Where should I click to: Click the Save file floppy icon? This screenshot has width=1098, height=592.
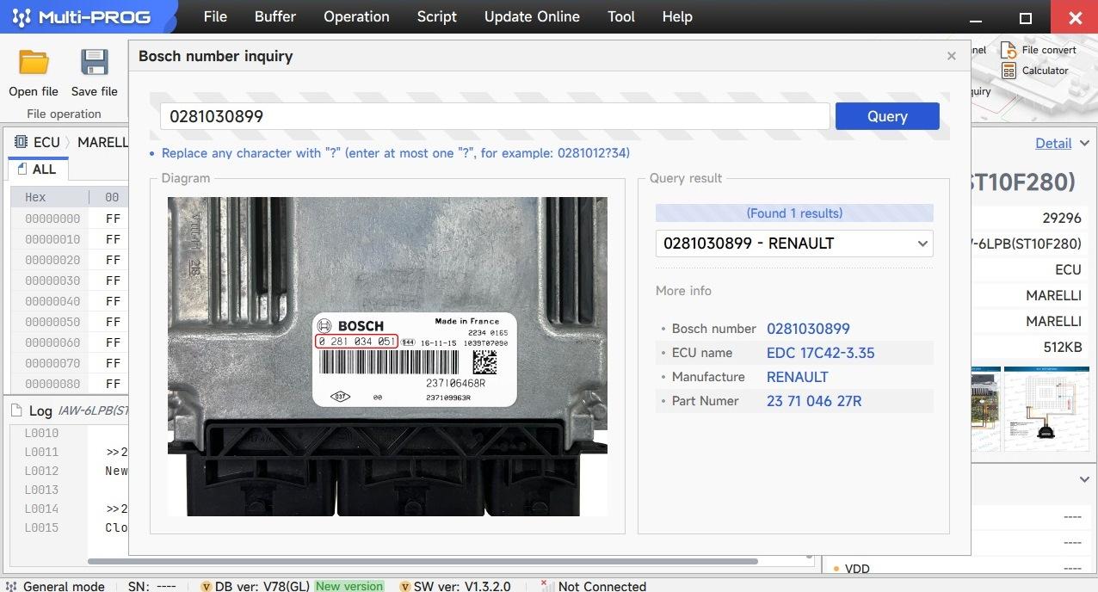[x=94, y=63]
